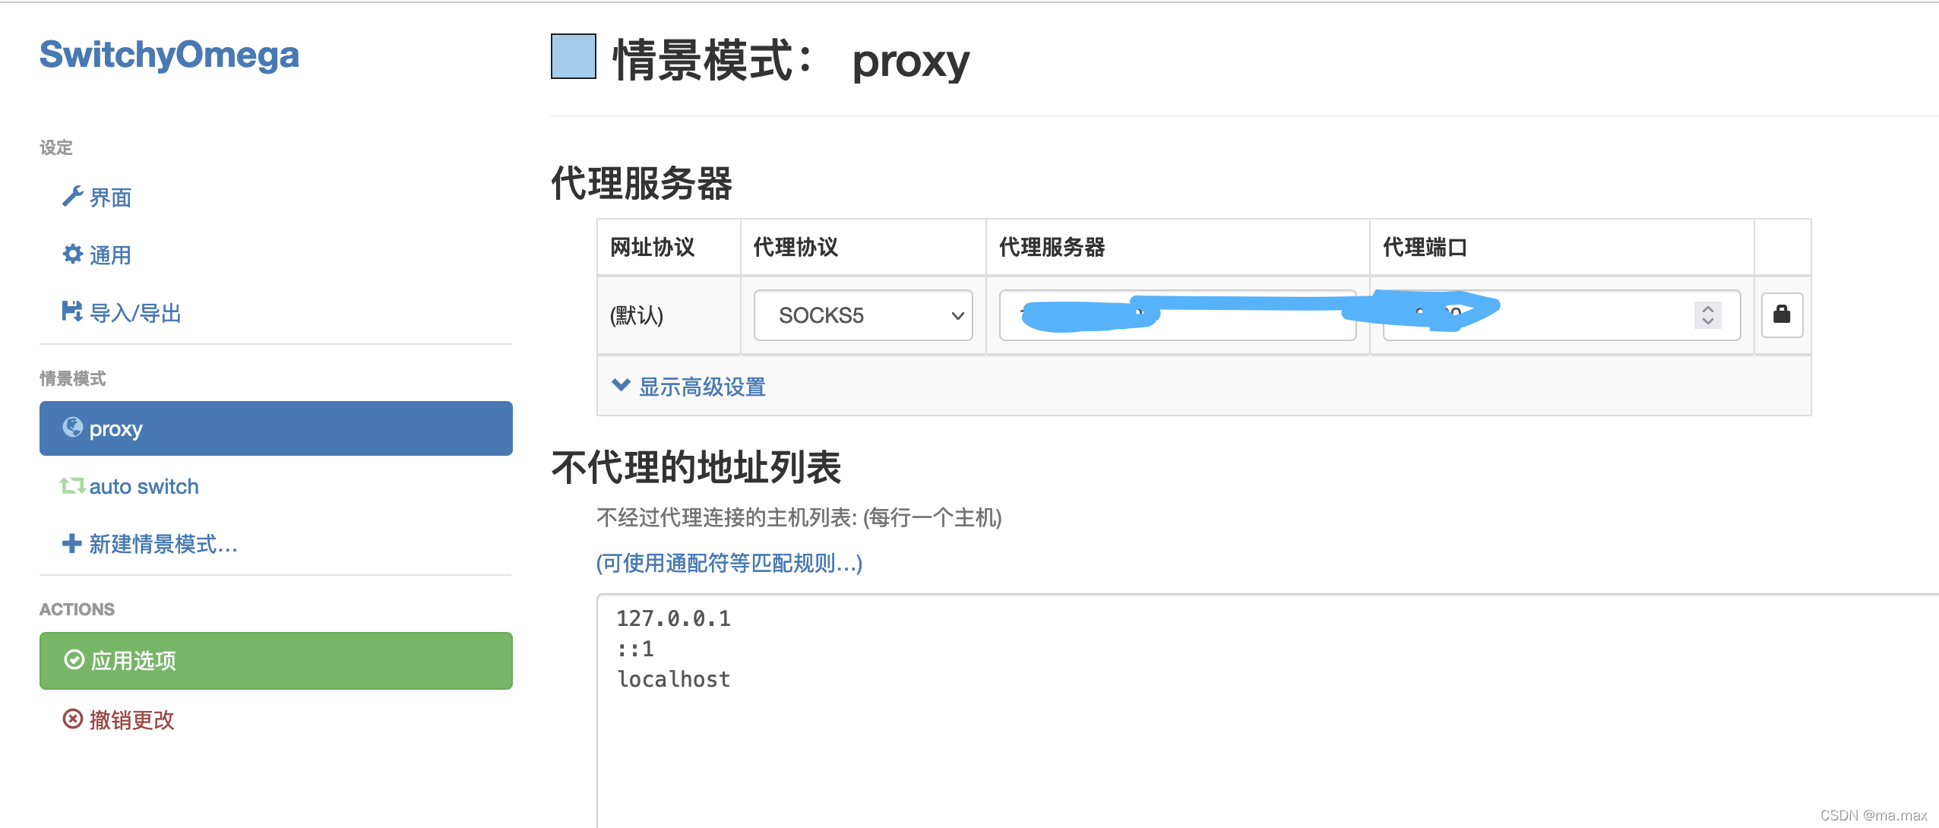Screen dimensions: 1939x828
Task: Click the chevron icon beside 显示高级设置
Action: click(x=622, y=385)
